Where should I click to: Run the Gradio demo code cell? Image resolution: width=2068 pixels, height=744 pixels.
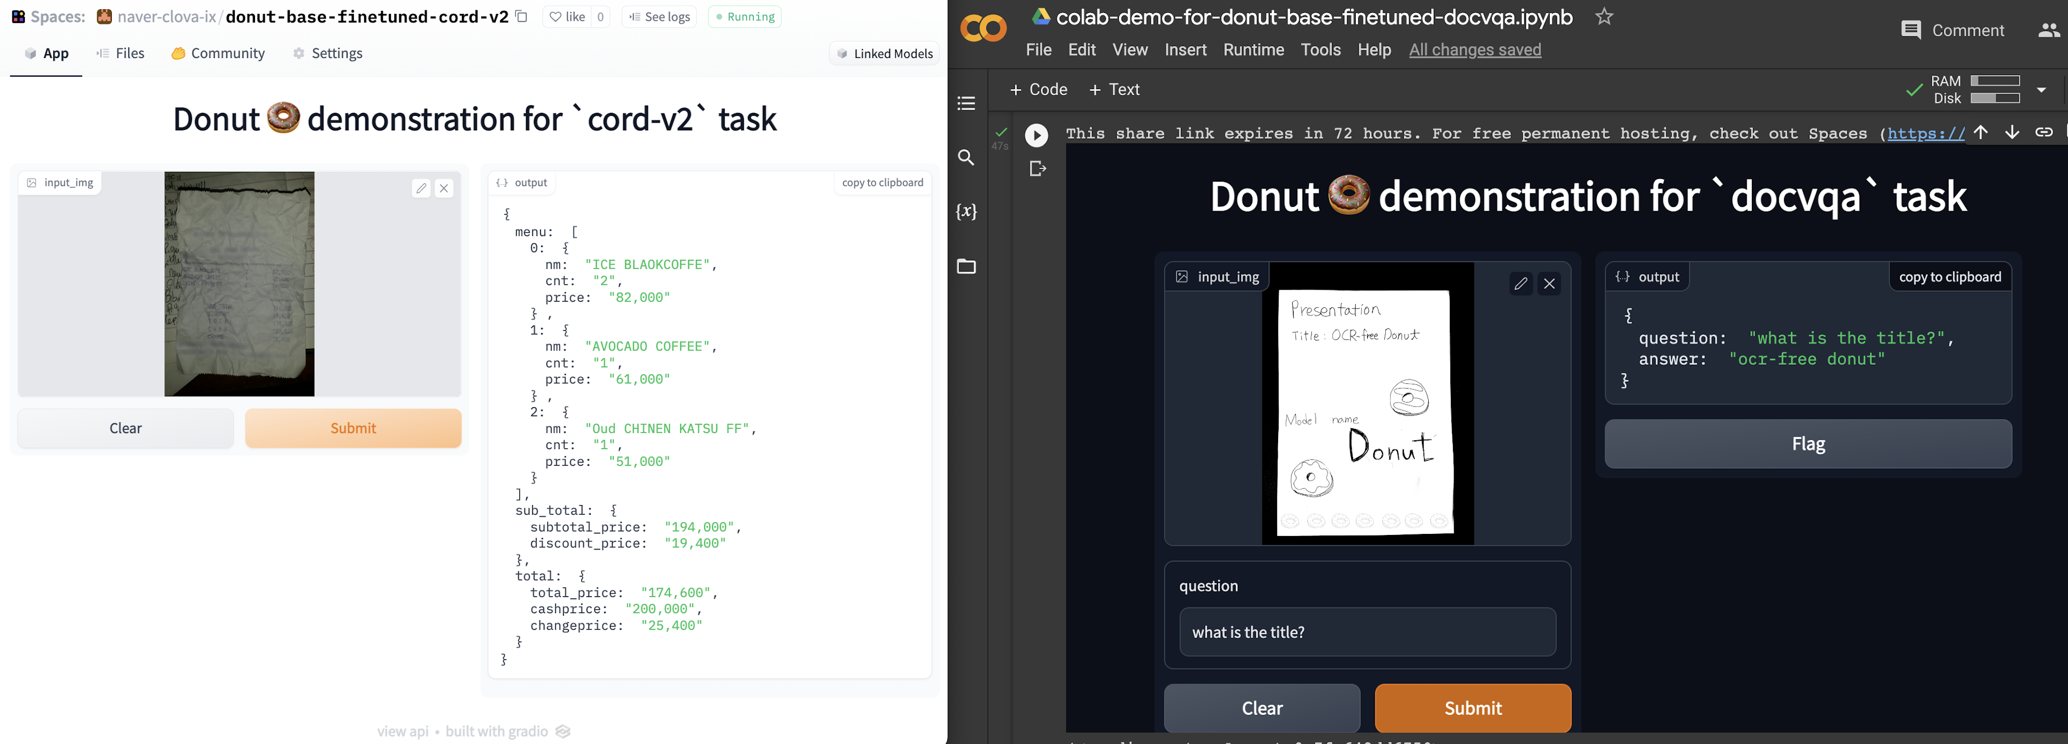point(1037,135)
